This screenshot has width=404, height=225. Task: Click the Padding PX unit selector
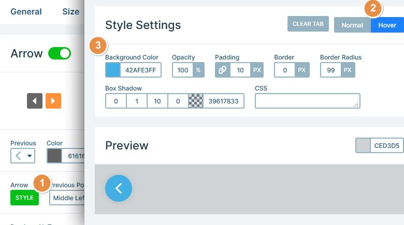coord(257,70)
